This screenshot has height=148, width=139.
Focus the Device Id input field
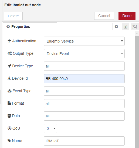[x=84, y=79]
